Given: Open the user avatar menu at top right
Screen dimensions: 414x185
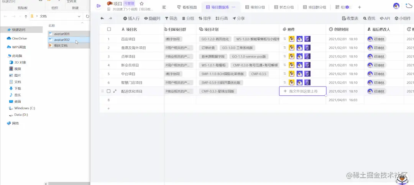Looking at the screenshot, I should pos(396,6).
